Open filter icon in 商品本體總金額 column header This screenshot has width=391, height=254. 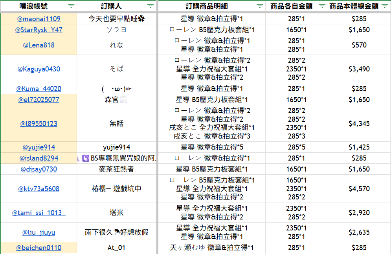(x=384, y=6)
